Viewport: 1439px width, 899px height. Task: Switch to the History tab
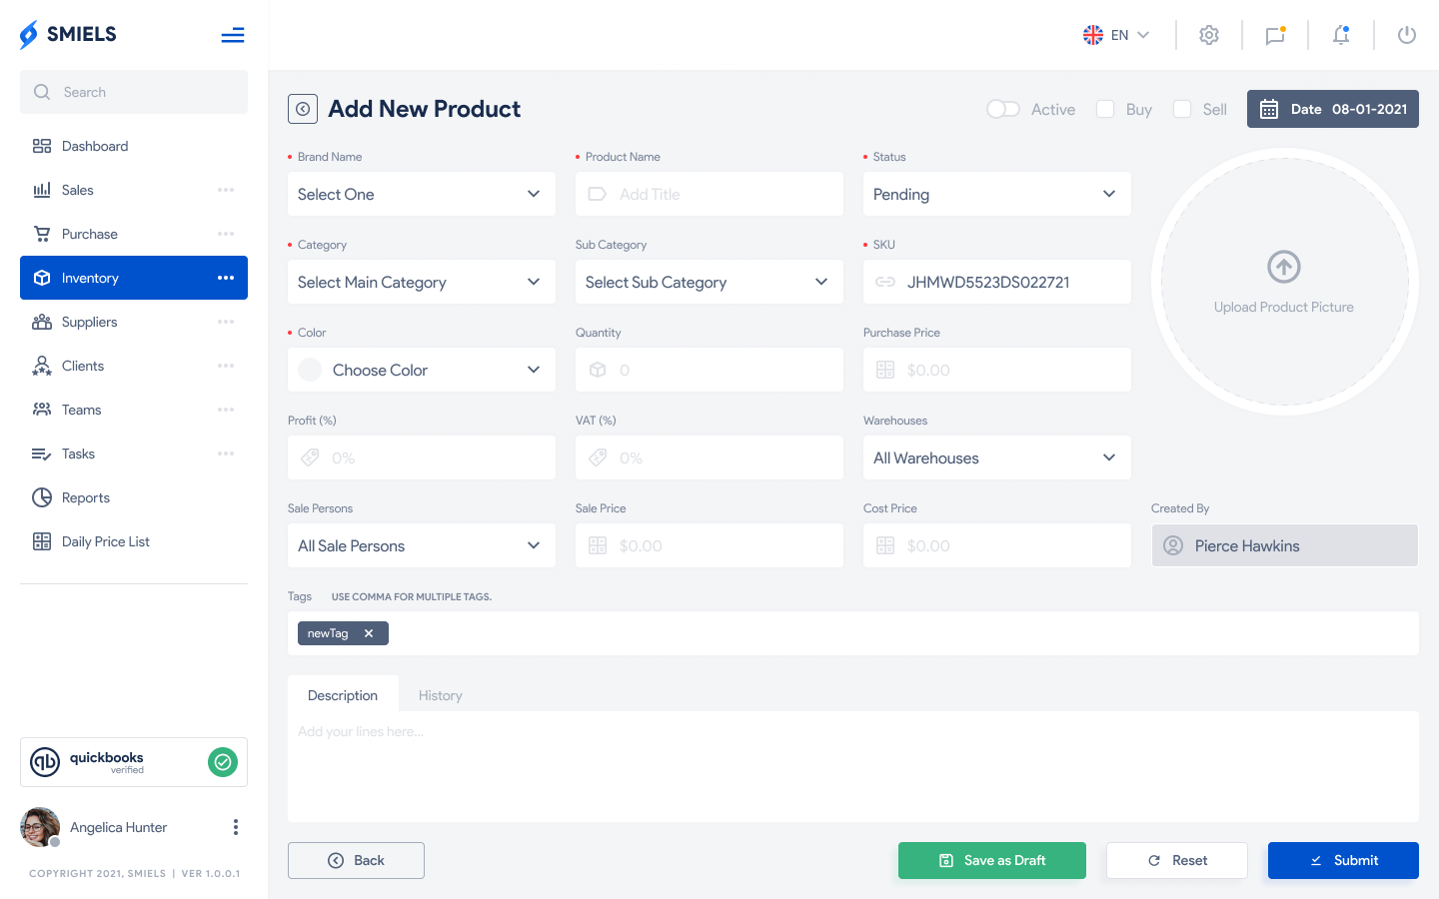(x=441, y=695)
